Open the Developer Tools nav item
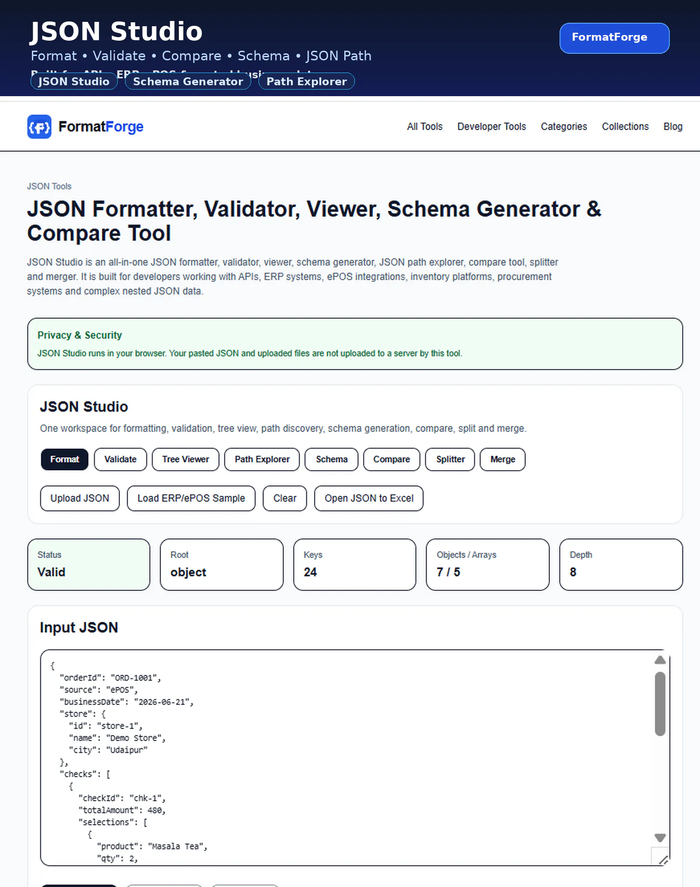 [492, 126]
